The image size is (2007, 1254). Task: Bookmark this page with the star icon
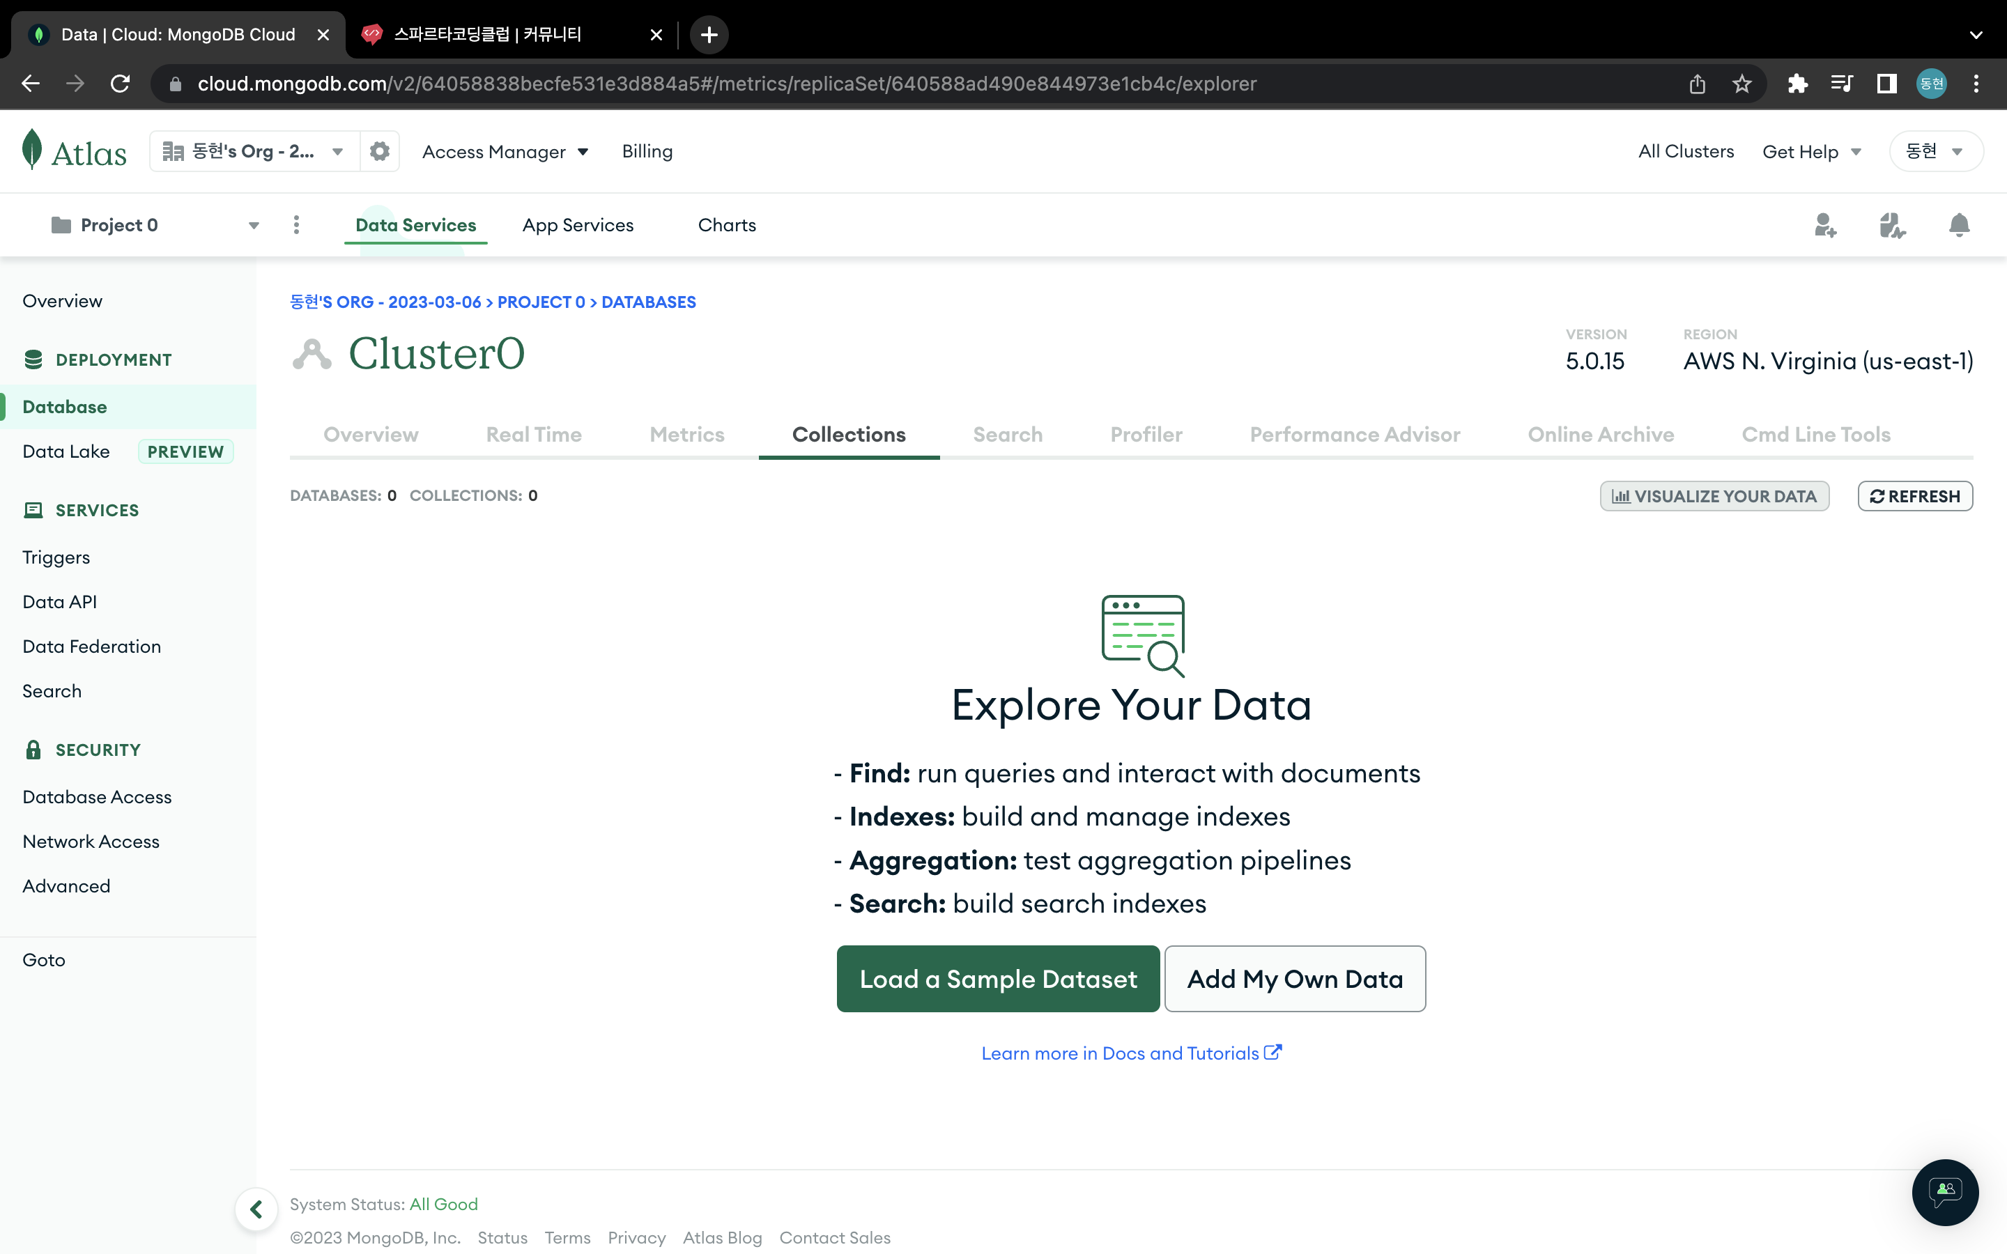[1741, 84]
